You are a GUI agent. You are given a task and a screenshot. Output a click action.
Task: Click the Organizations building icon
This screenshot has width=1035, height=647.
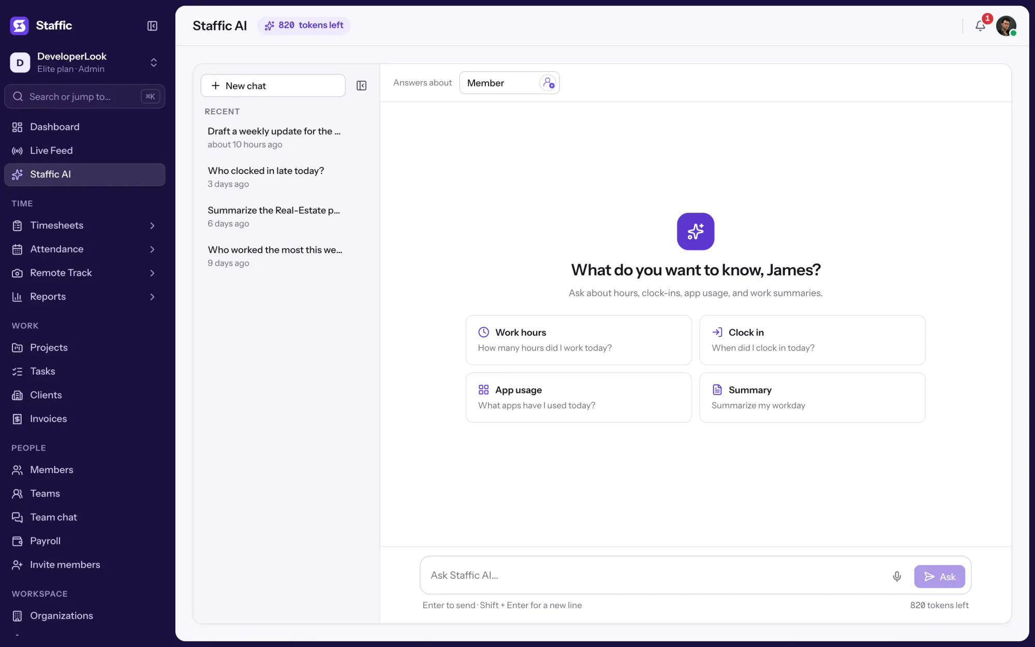(x=17, y=616)
